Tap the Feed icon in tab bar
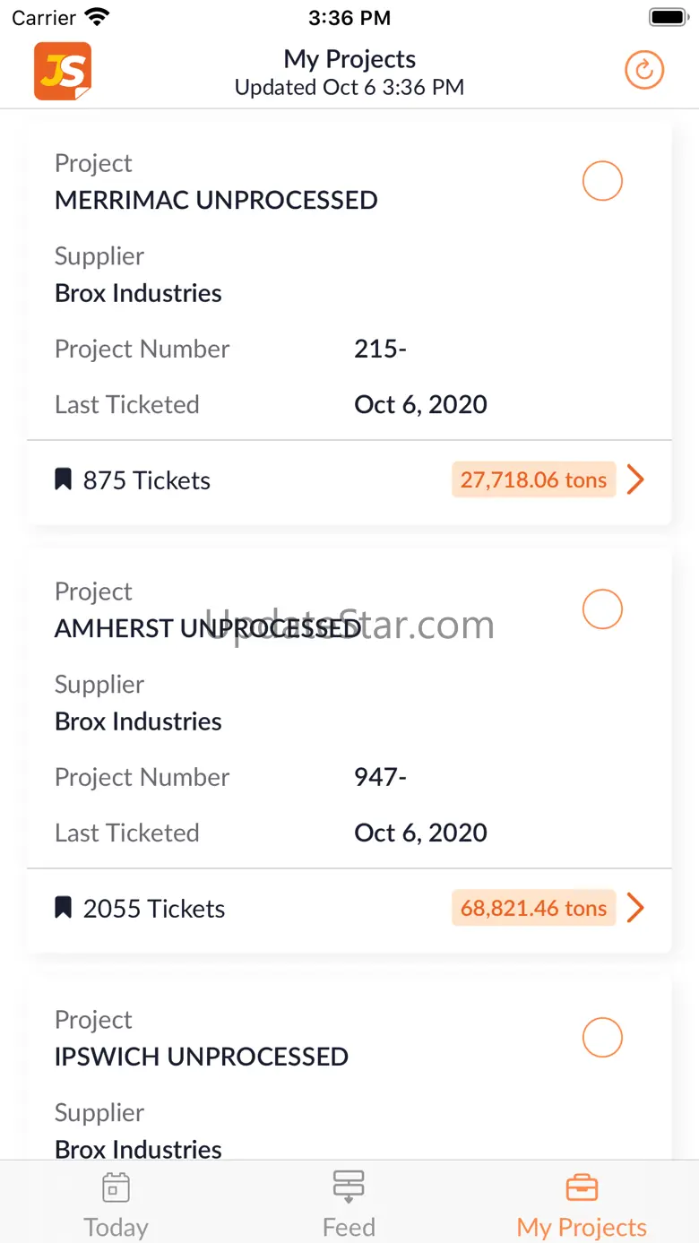 pyautogui.click(x=349, y=1187)
